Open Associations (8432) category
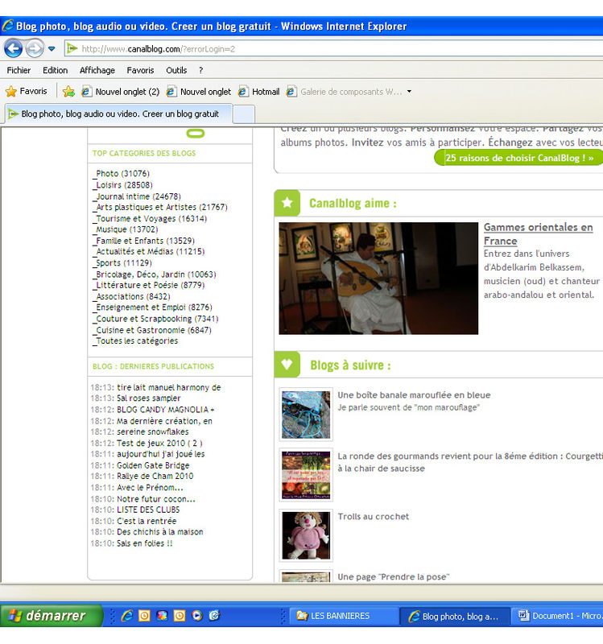The height and width of the screenshot is (644, 603). [x=133, y=296]
